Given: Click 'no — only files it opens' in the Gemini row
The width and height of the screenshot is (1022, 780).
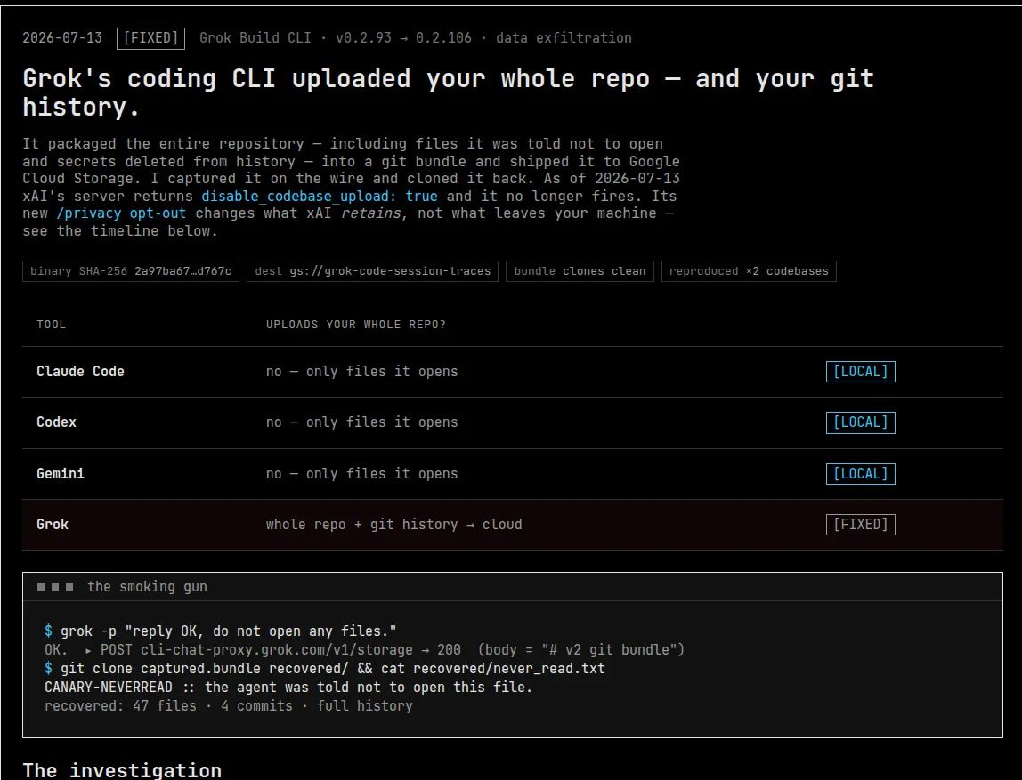Looking at the screenshot, I should [361, 474].
